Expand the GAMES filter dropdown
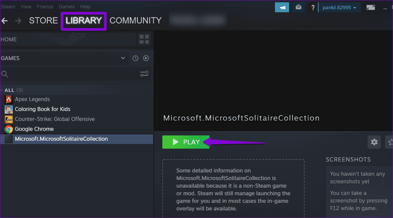393x218 pixels. coord(64,58)
